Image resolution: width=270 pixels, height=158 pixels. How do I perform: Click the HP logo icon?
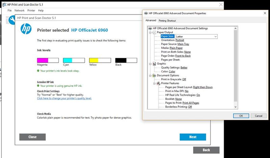tap(26, 29)
